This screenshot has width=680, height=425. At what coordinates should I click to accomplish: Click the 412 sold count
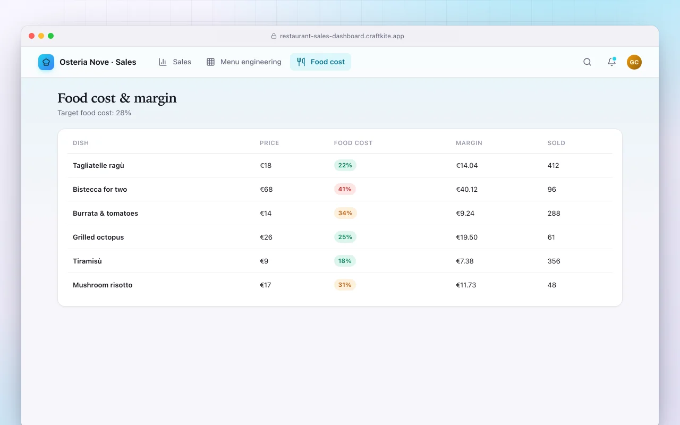click(x=554, y=165)
